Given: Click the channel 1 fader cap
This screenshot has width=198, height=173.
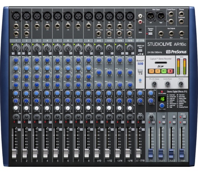Looking at the screenshot, I should (14, 153).
